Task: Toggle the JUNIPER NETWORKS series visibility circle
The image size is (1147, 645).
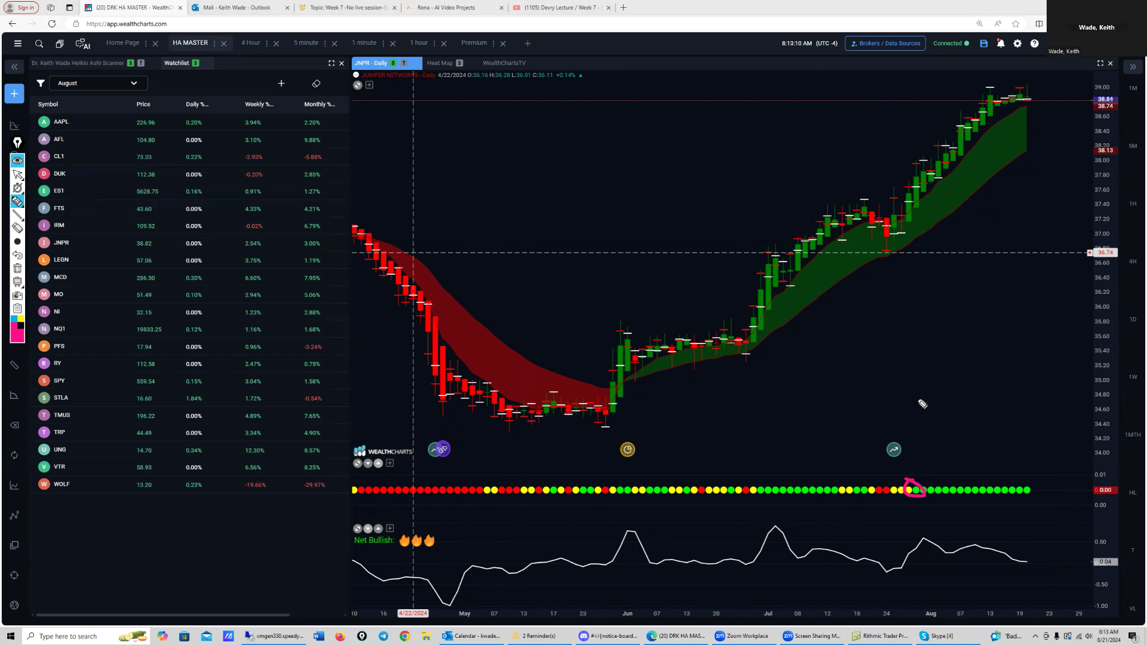Action: click(356, 75)
